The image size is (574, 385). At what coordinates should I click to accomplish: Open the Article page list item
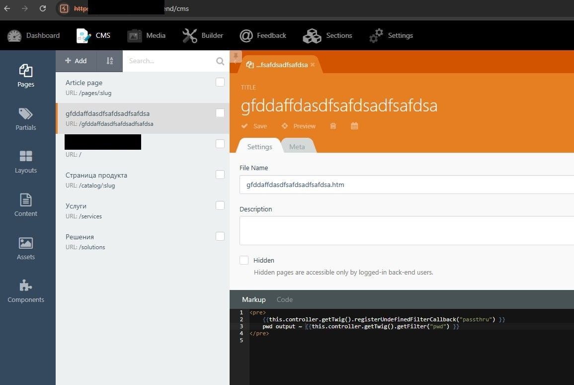[143, 88]
